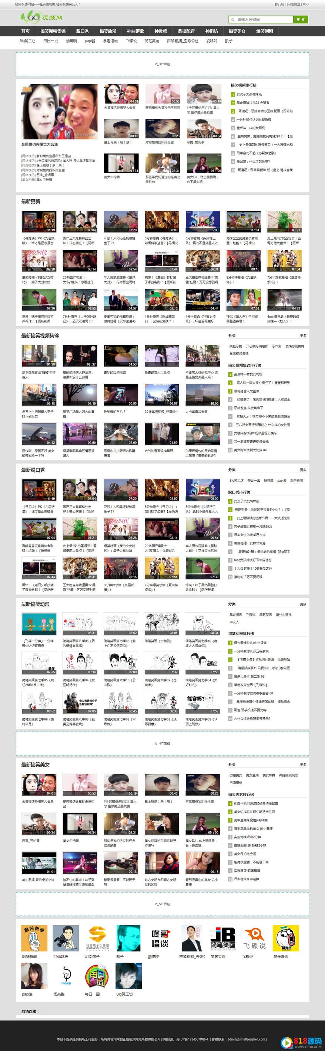Open the 大卡车事故合集 video thumbnail
Screen dimensions: 325x1051
pos(202,395)
